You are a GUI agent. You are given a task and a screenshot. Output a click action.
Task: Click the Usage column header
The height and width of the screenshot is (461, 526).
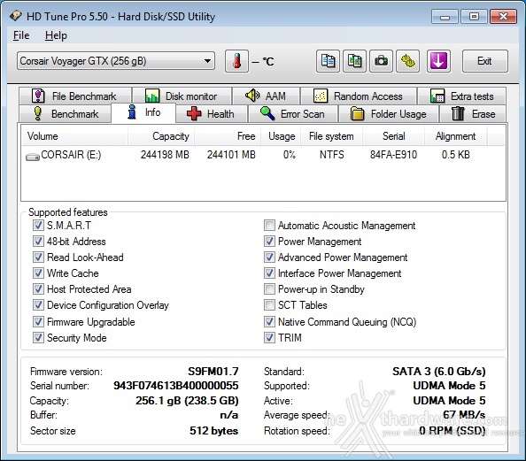pos(281,136)
